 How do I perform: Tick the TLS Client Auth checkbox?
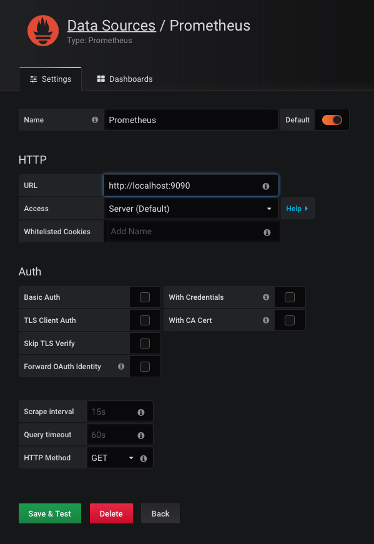click(145, 320)
